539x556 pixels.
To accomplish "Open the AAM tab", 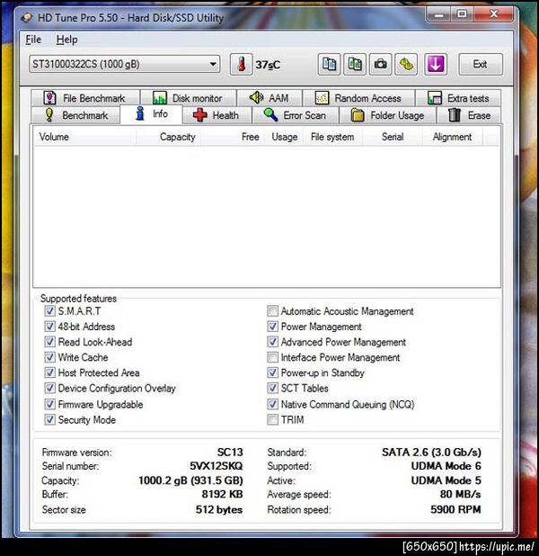I will pyautogui.click(x=269, y=98).
